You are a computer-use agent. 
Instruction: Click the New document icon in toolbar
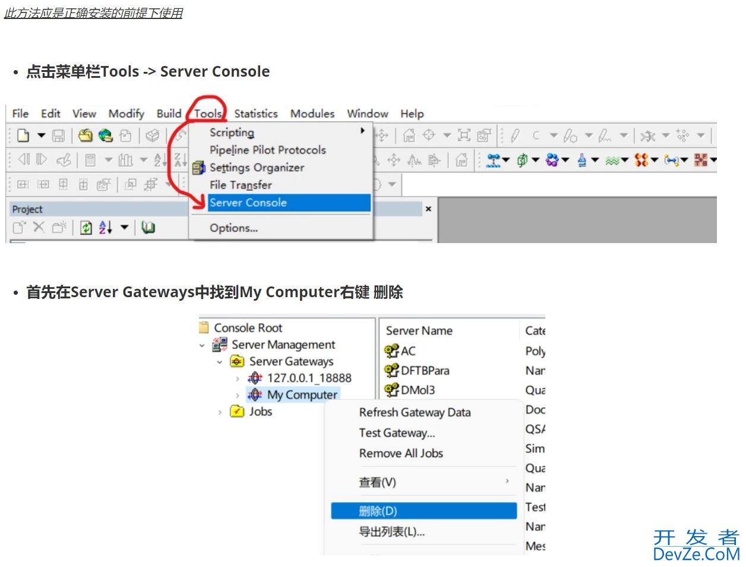coord(23,136)
